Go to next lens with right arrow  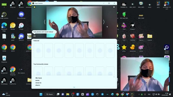(x=104, y=22)
